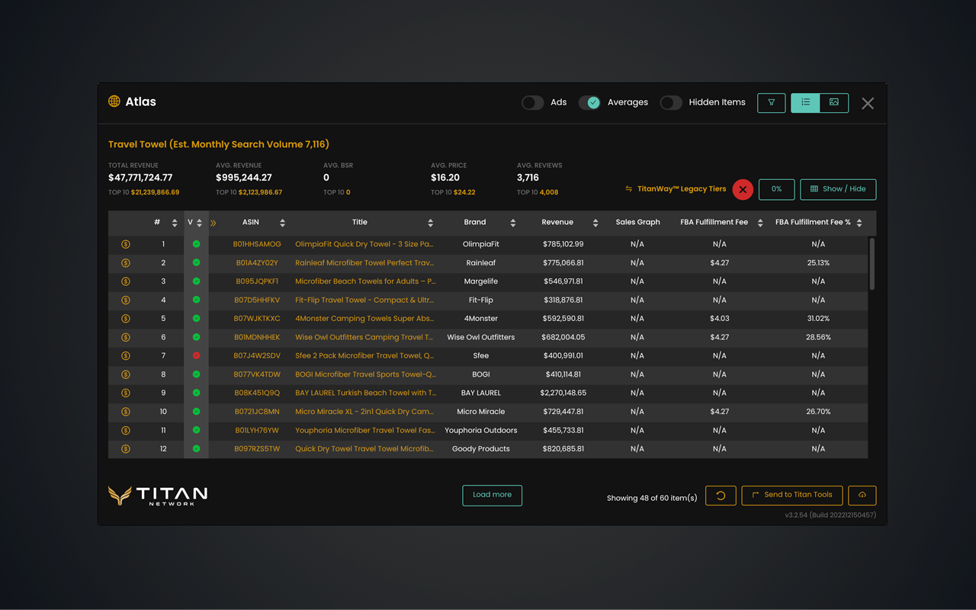Click the Goody Products brand cell
The height and width of the screenshot is (610, 976).
point(480,449)
